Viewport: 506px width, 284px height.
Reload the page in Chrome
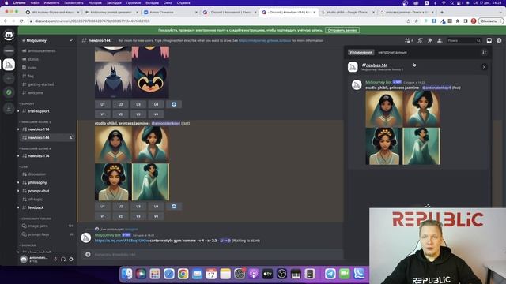(x=21, y=21)
